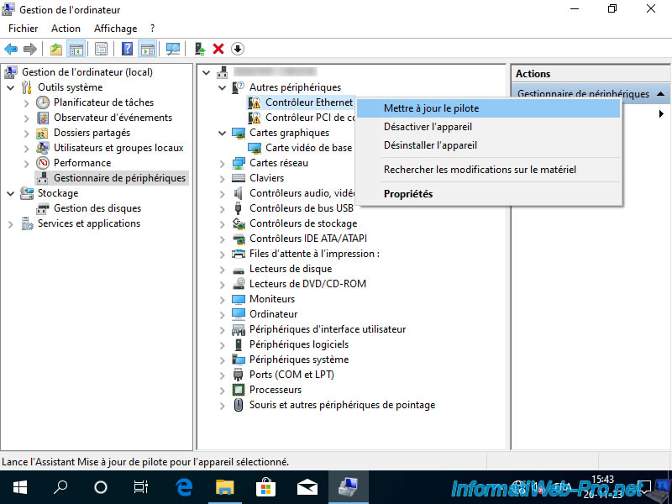The height and width of the screenshot is (504, 672).
Task: Select Files d'attente à l'impression
Action: click(314, 254)
